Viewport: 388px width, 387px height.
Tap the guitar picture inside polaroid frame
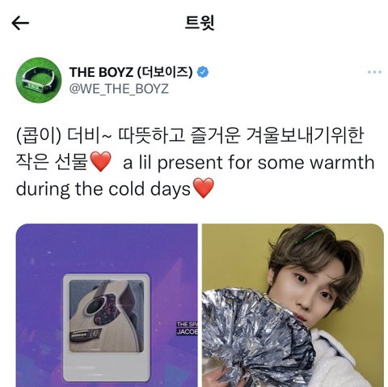click(x=107, y=316)
